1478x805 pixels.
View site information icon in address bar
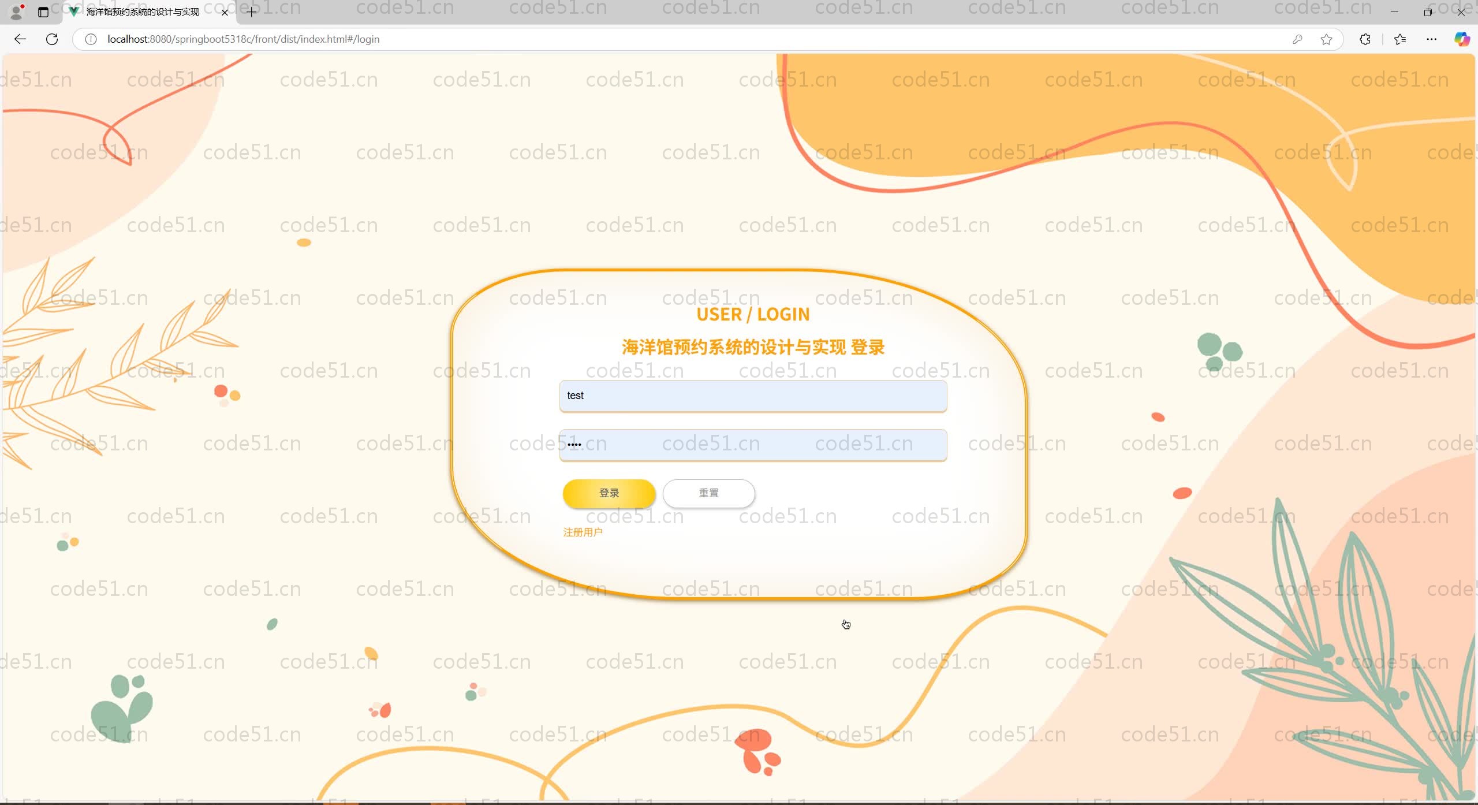click(x=91, y=39)
